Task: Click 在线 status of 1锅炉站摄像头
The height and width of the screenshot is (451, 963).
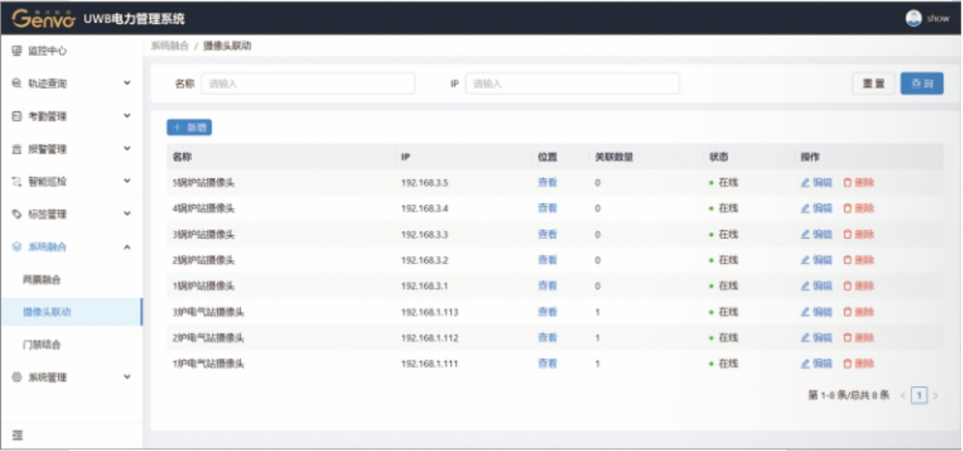Action: coord(723,287)
